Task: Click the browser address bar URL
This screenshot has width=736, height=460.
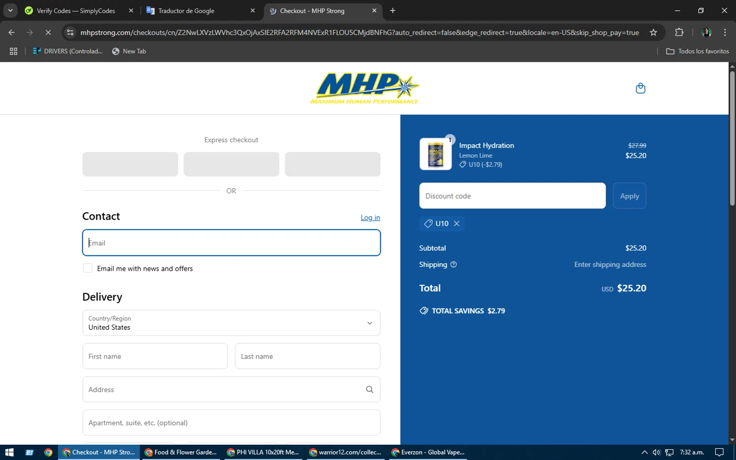Action: 360,32
